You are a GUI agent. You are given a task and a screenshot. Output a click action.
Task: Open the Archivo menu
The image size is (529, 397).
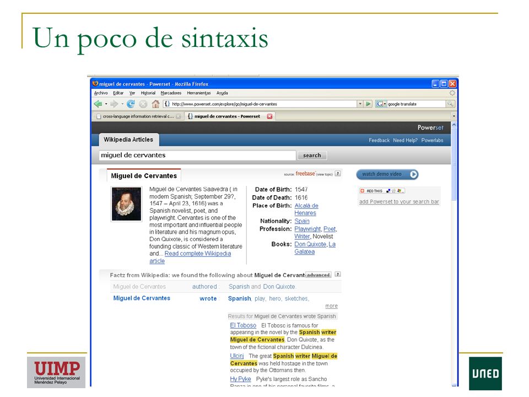coord(101,93)
